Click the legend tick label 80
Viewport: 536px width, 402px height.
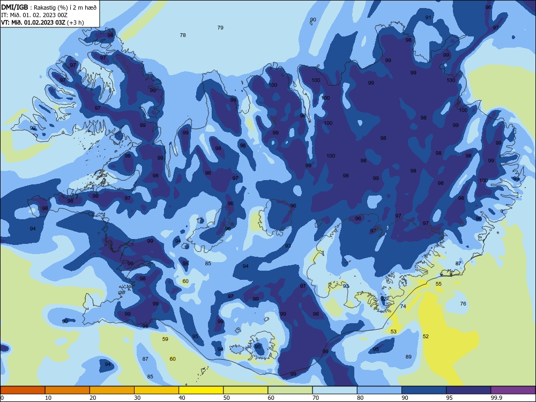[360, 398]
